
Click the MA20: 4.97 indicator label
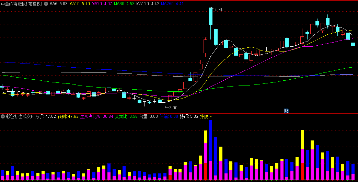102,4
